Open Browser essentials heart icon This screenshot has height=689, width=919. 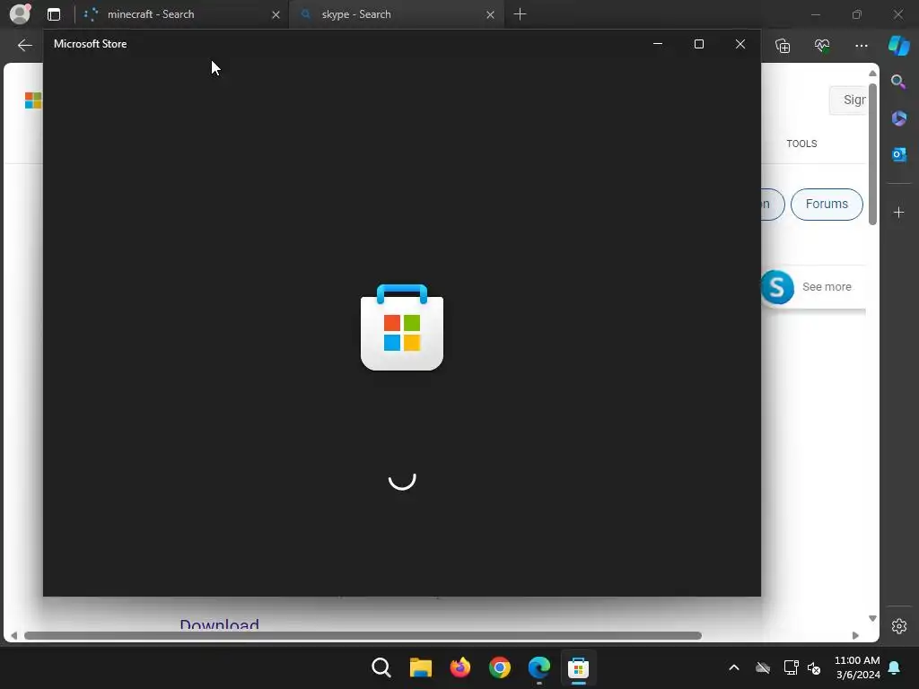(822, 45)
